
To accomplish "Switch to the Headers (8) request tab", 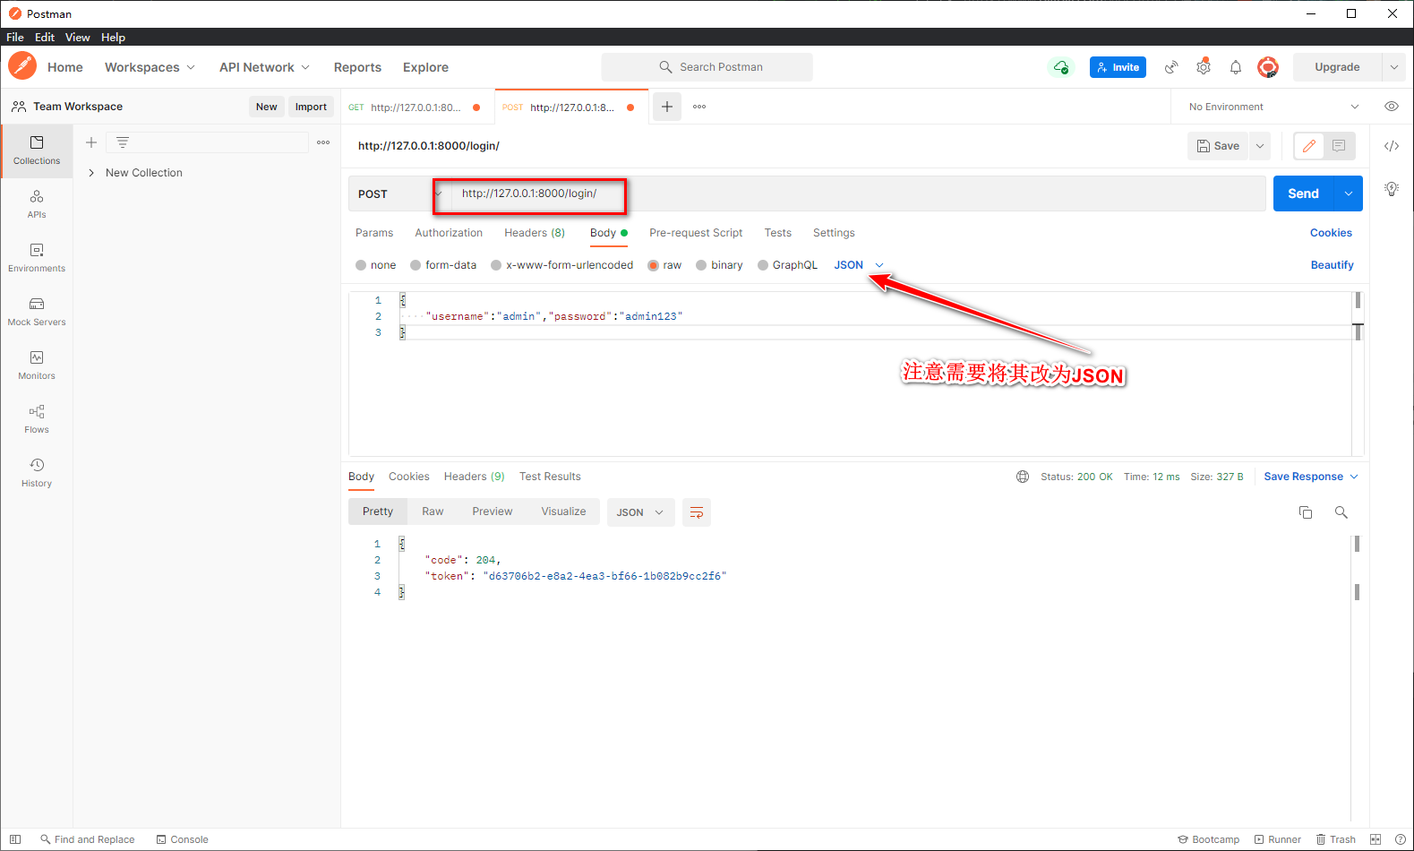I will pyautogui.click(x=535, y=233).
